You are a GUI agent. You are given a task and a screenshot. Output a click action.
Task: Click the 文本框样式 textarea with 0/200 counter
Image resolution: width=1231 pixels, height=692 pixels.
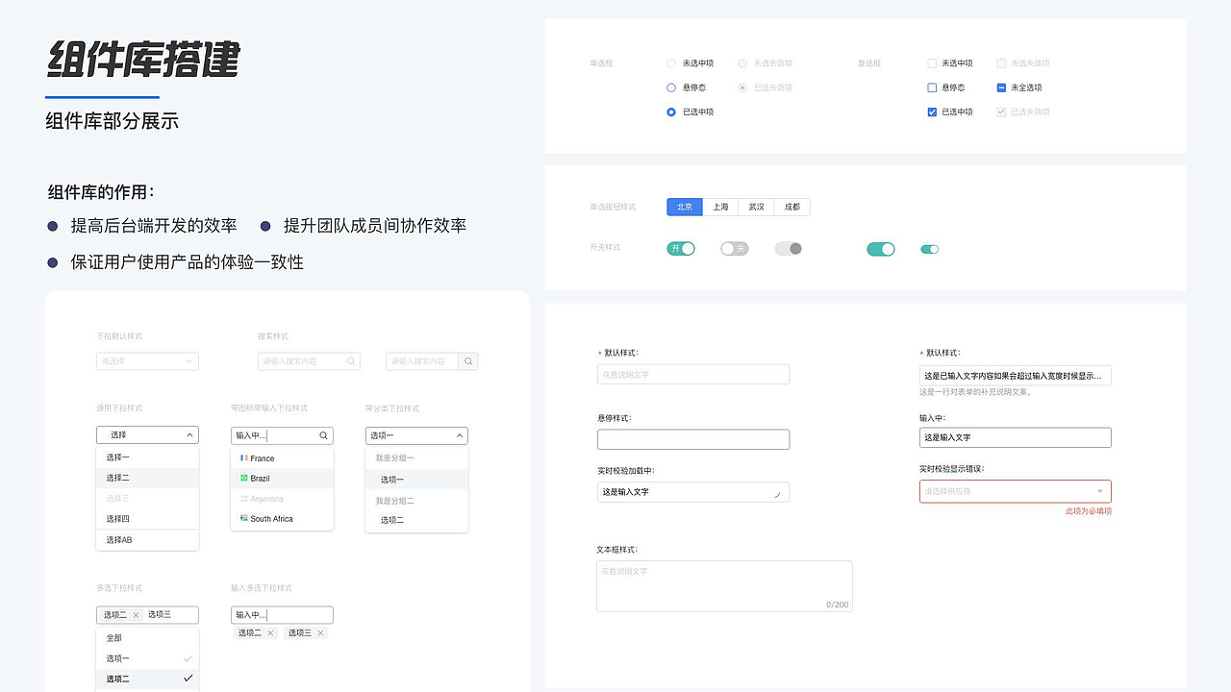[x=724, y=586]
